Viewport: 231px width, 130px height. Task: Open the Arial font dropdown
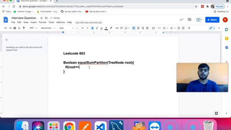(x=66, y=28)
